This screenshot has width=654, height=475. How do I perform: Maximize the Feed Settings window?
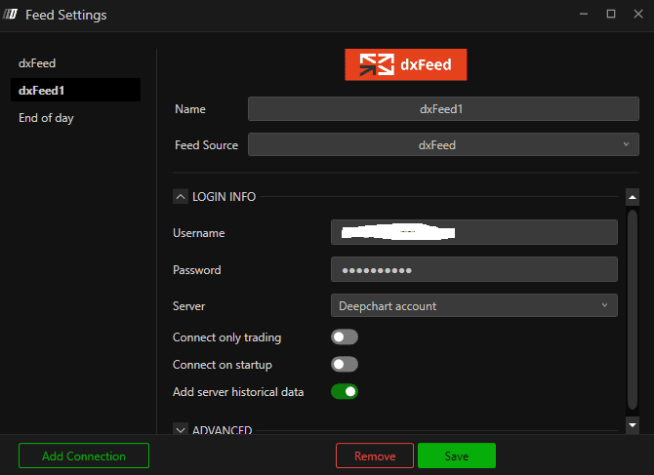pos(611,15)
